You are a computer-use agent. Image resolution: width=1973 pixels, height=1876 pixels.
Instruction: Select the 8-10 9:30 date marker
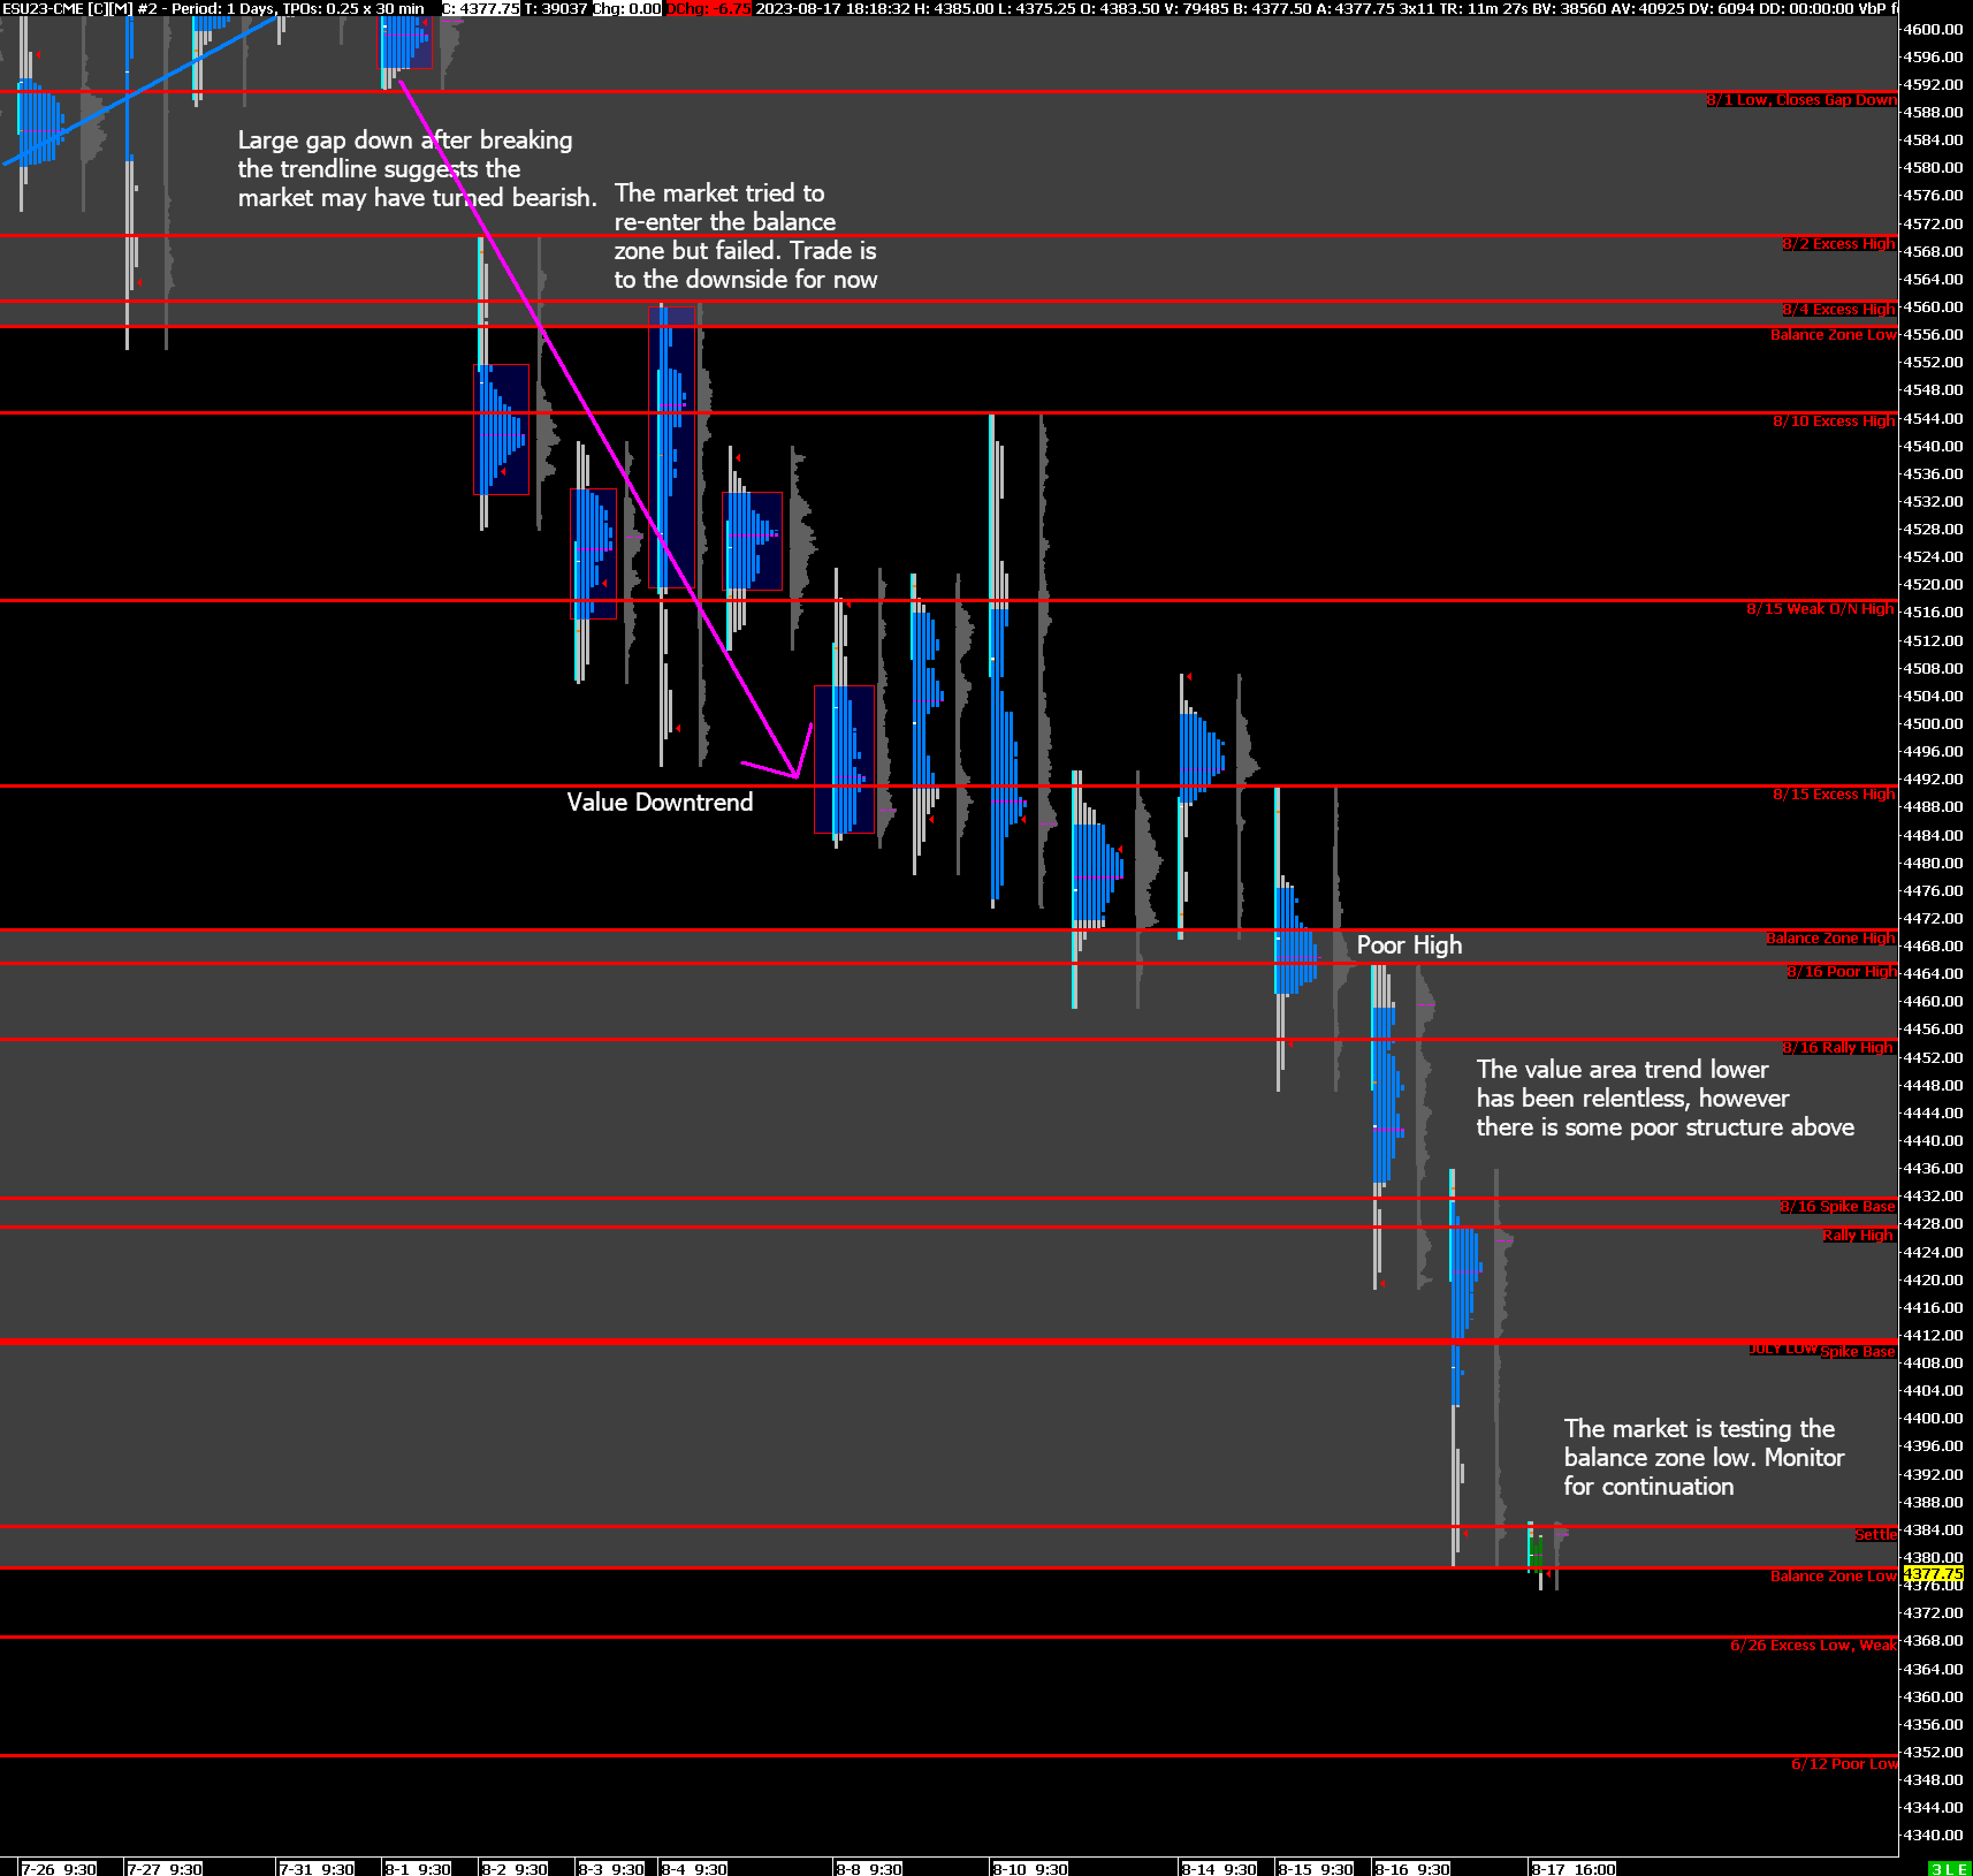(1030, 1868)
